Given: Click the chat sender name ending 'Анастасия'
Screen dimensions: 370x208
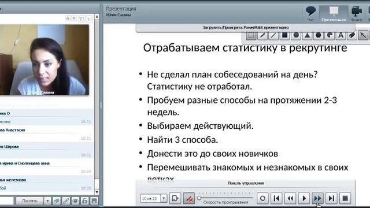Looking at the screenshot, I should (x=13, y=130).
